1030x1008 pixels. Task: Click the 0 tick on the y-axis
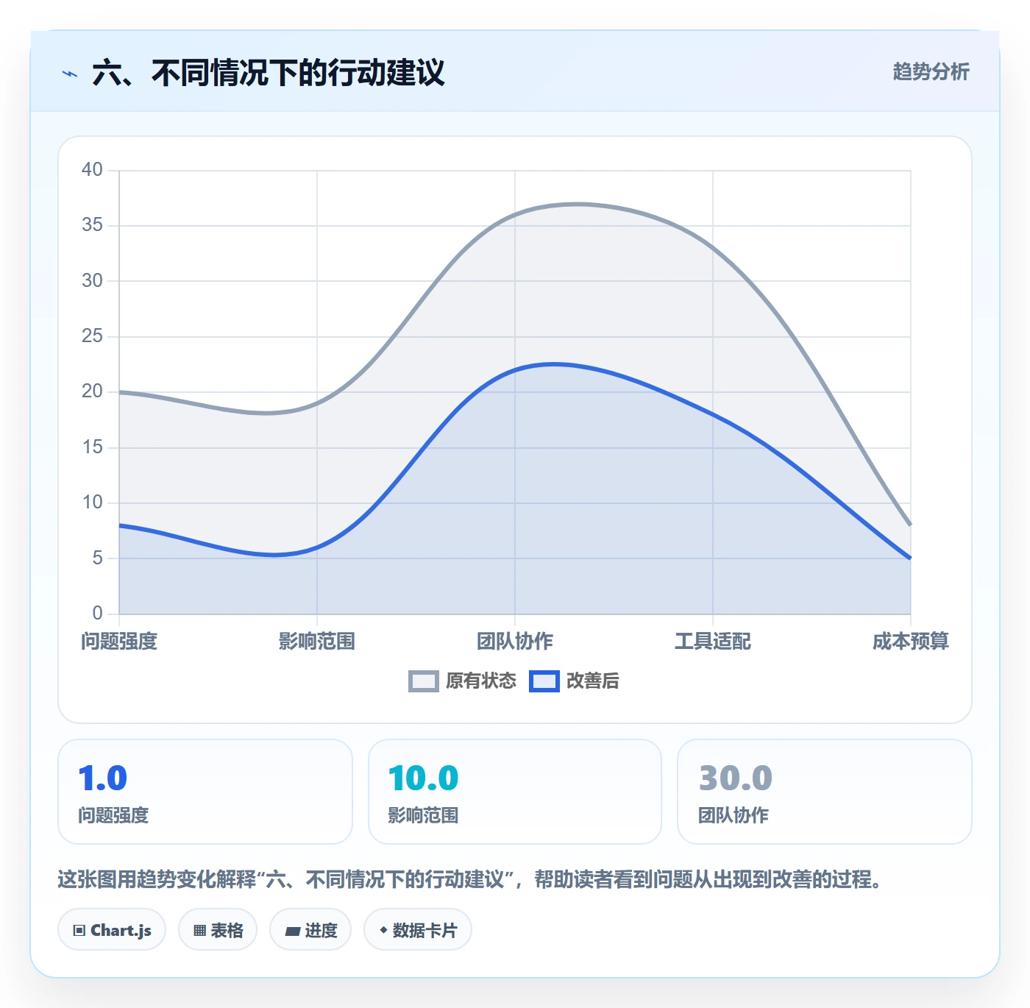(x=98, y=614)
